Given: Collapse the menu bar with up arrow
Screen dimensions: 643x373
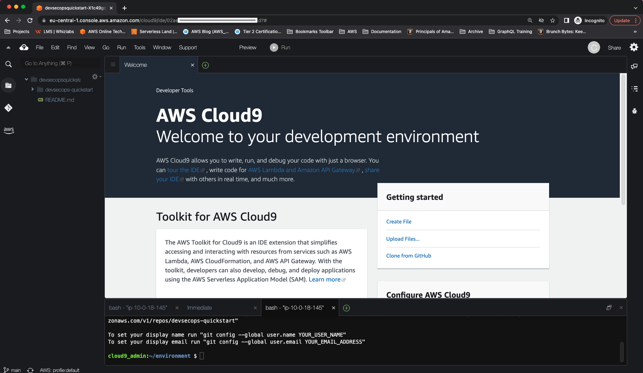Looking at the screenshot, I should click(8, 48).
